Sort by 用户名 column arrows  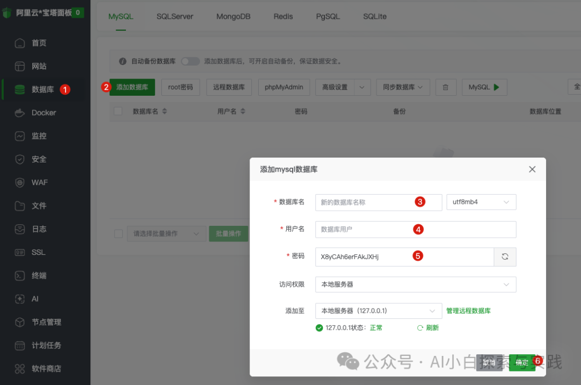click(243, 111)
